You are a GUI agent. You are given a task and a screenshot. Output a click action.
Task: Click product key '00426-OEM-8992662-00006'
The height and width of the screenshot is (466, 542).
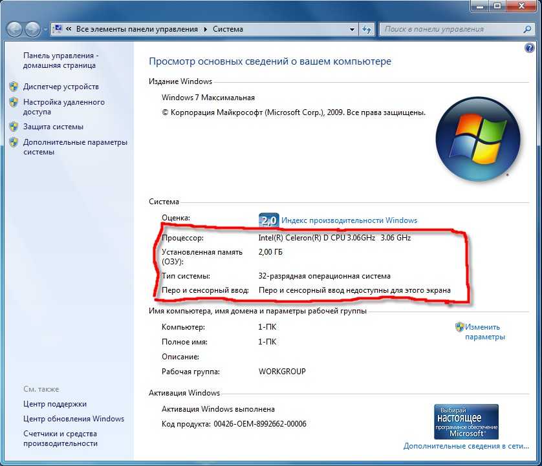click(260, 424)
